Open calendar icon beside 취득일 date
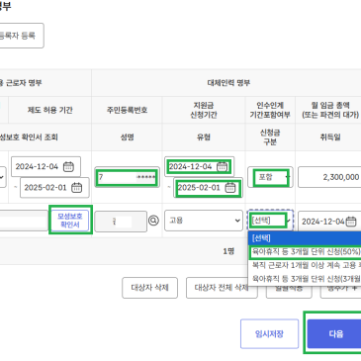 click(x=351, y=222)
